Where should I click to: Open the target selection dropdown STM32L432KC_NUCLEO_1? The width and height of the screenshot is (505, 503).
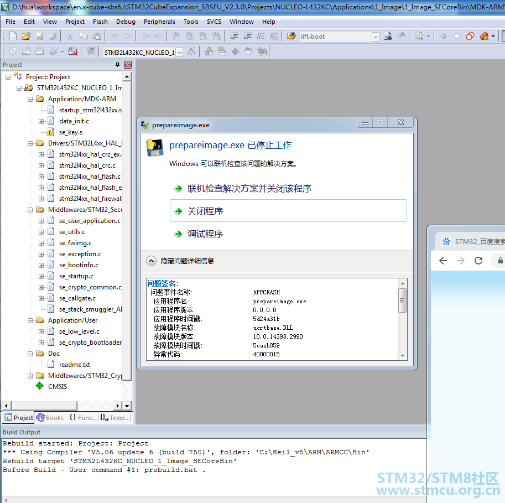click(180, 52)
